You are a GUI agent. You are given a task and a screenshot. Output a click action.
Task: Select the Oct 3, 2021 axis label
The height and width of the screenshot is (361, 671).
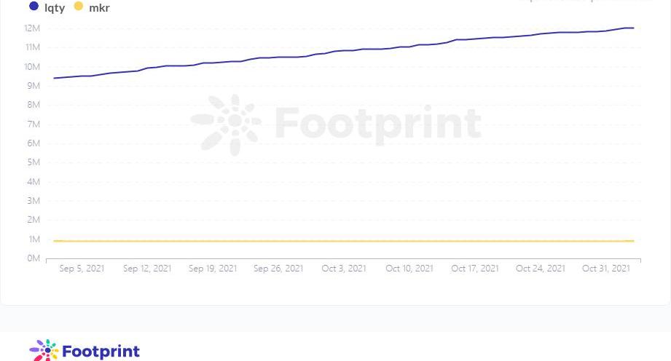[x=344, y=269]
